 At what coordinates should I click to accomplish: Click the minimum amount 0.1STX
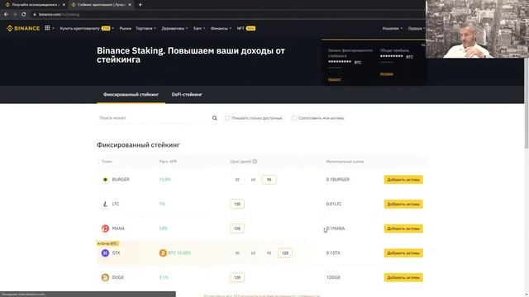tap(333, 253)
